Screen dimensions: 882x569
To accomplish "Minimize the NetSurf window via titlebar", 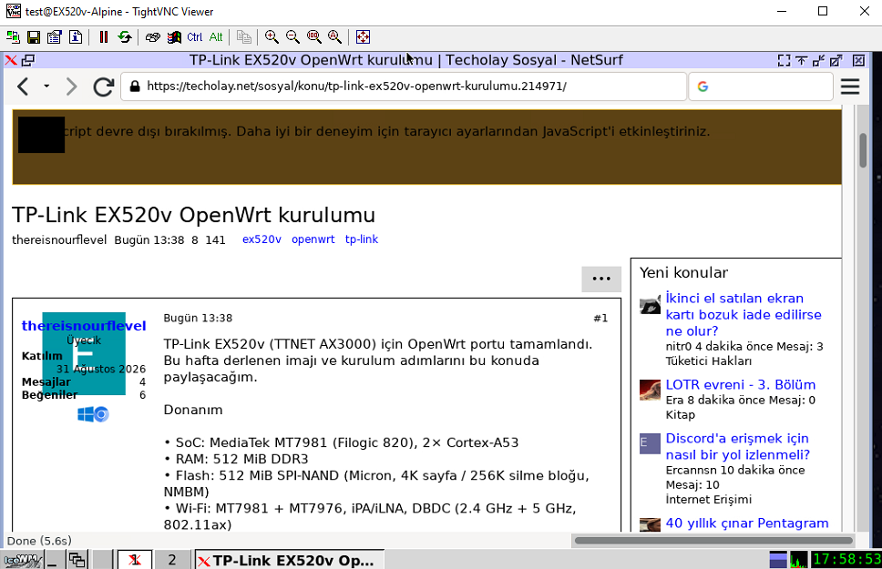I will point(819,60).
